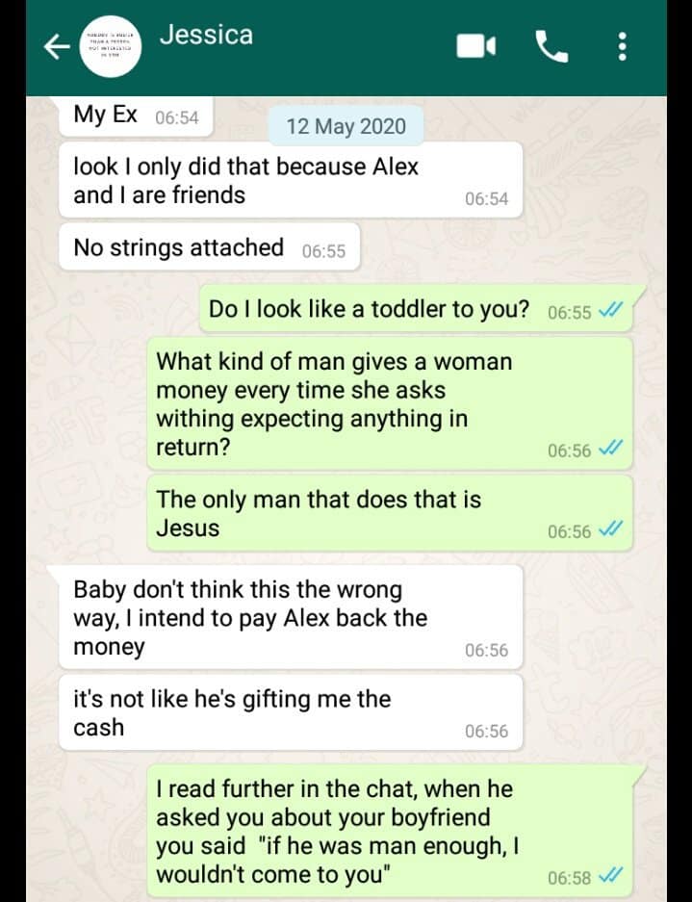Tap the back arrow icon

point(57,46)
